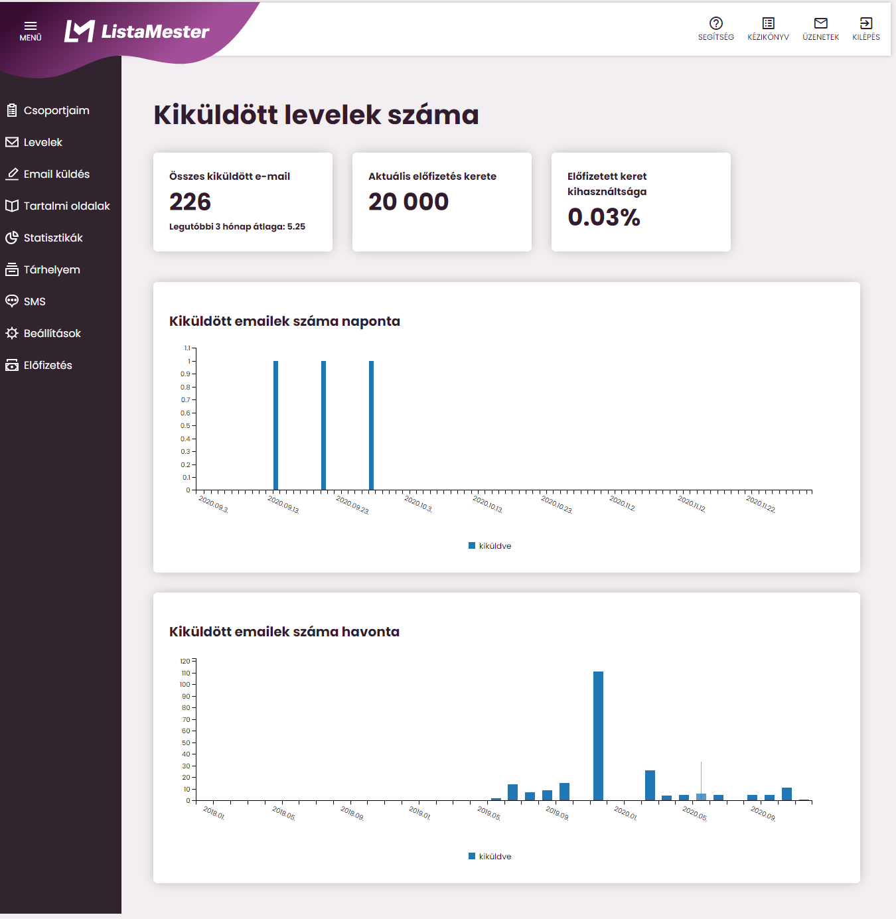This screenshot has width=896, height=919.
Task: Click the Tárhelyem storage icon
Action: (12, 269)
